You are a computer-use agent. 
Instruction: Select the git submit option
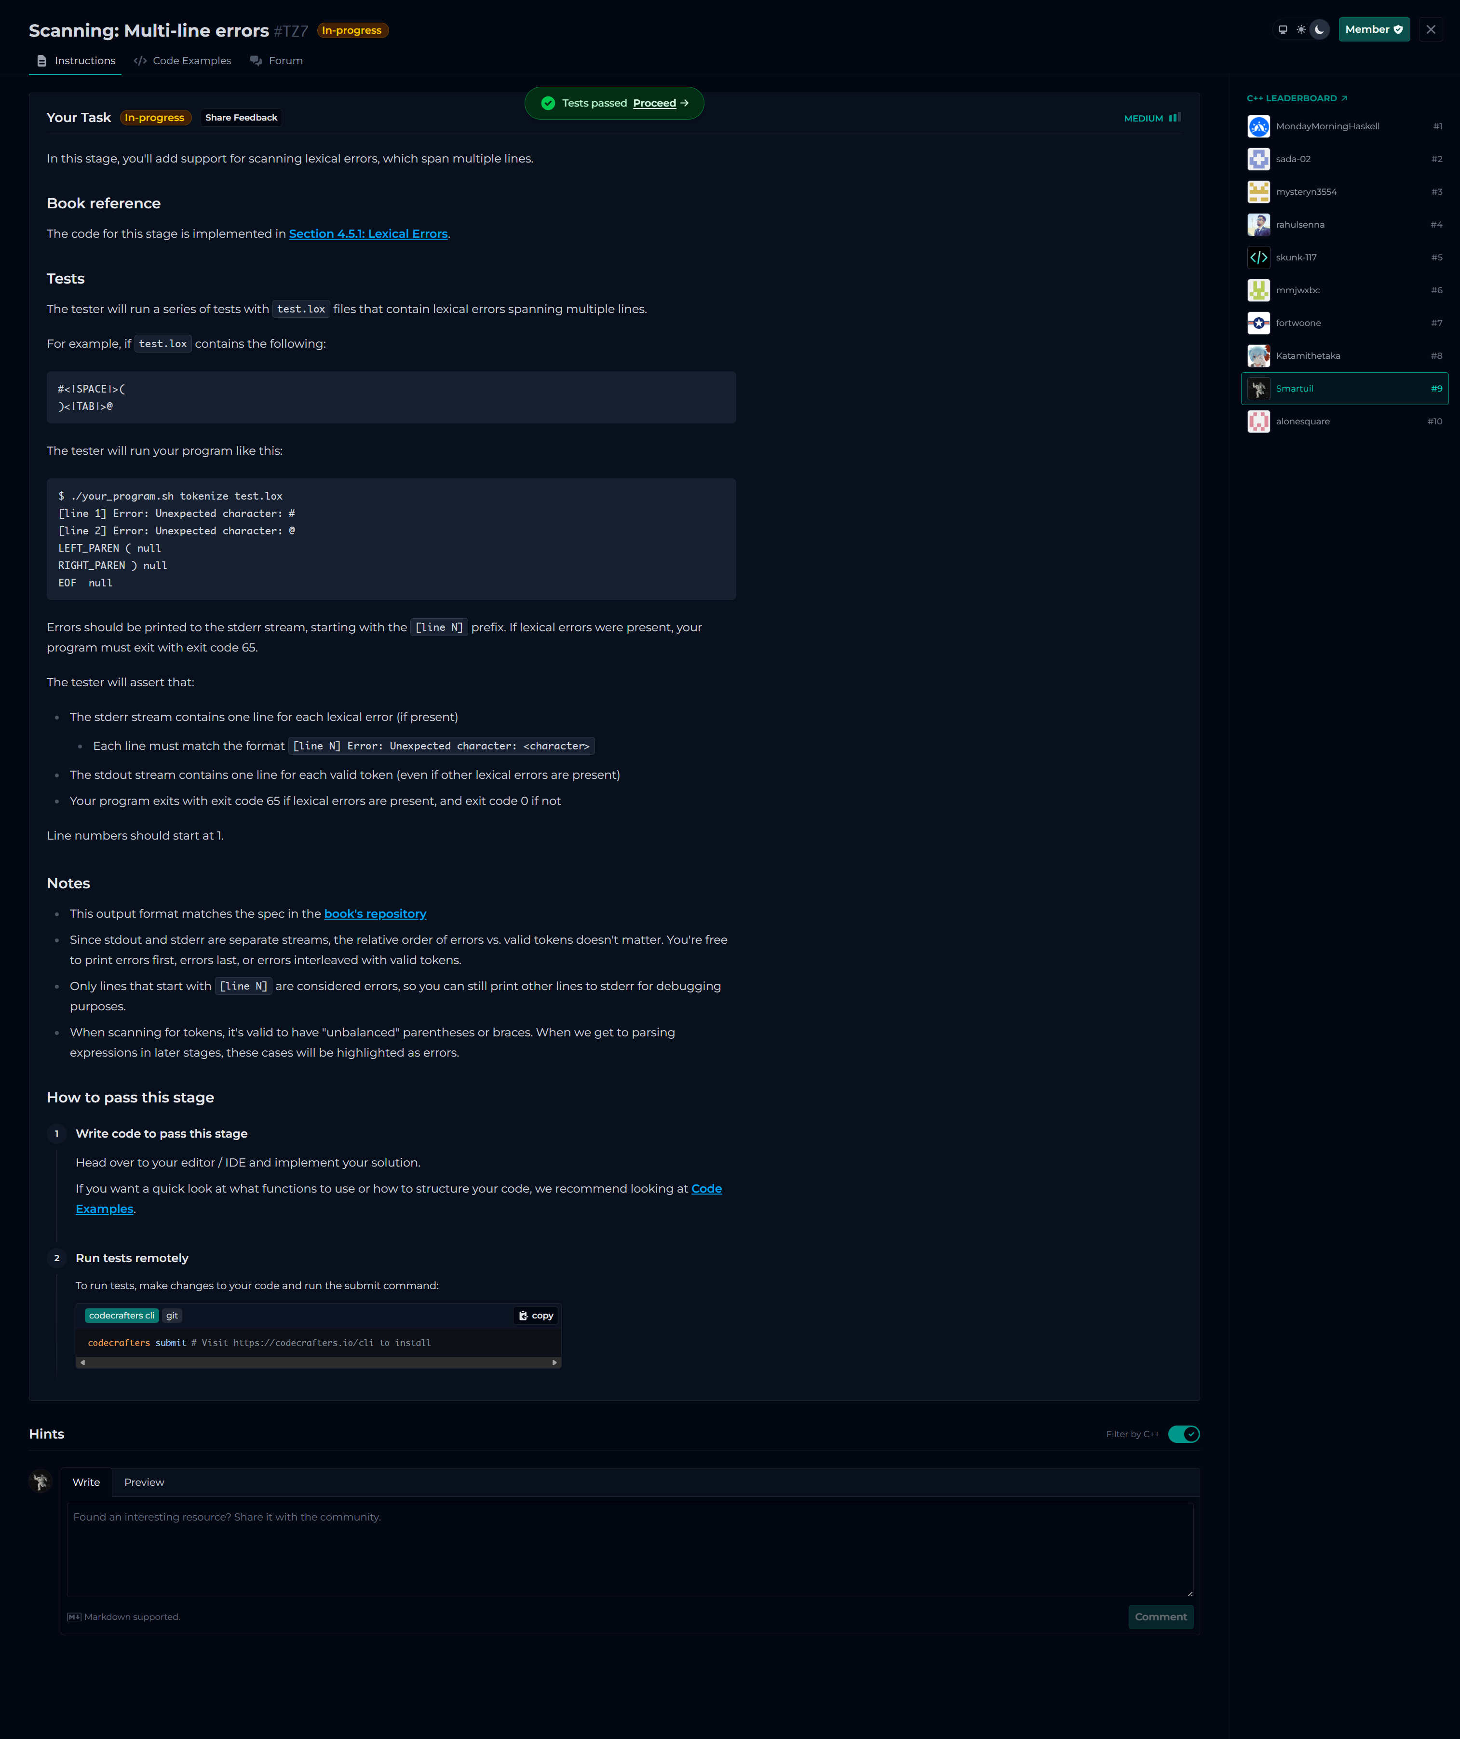tap(172, 1315)
